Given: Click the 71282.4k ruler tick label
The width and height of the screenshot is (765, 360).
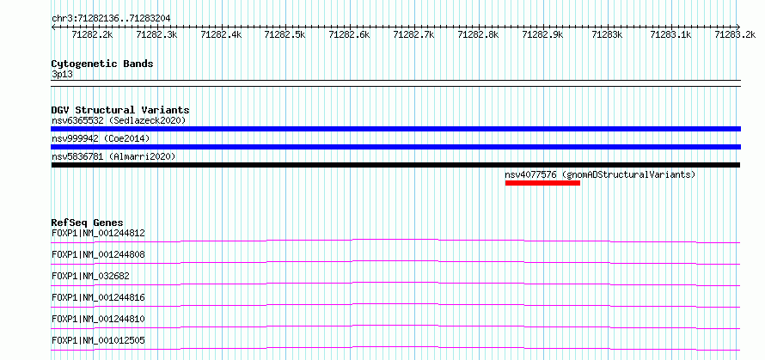Looking at the screenshot, I should 221,34.
